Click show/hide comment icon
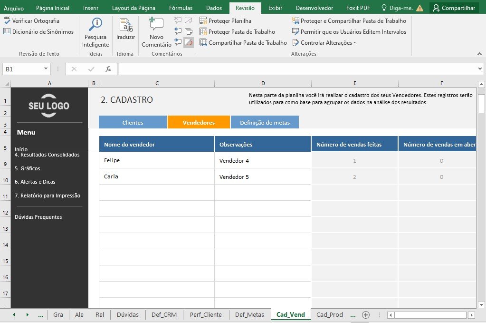Image resolution: width=486 pixels, height=323 pixels. (189, 20)
